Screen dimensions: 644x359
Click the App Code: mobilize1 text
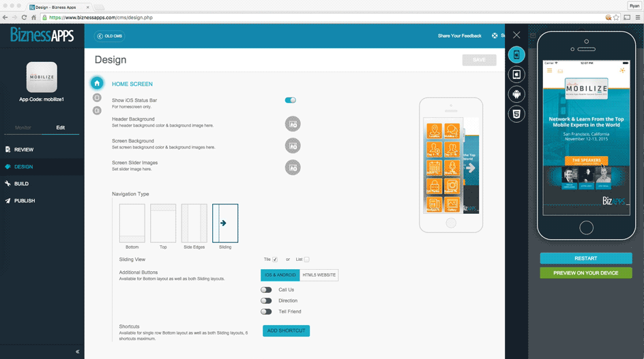tap(42, 99)
